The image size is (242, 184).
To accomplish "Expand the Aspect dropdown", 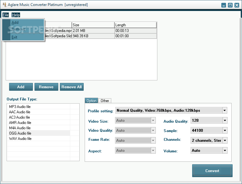I will [x=153, y=151].
